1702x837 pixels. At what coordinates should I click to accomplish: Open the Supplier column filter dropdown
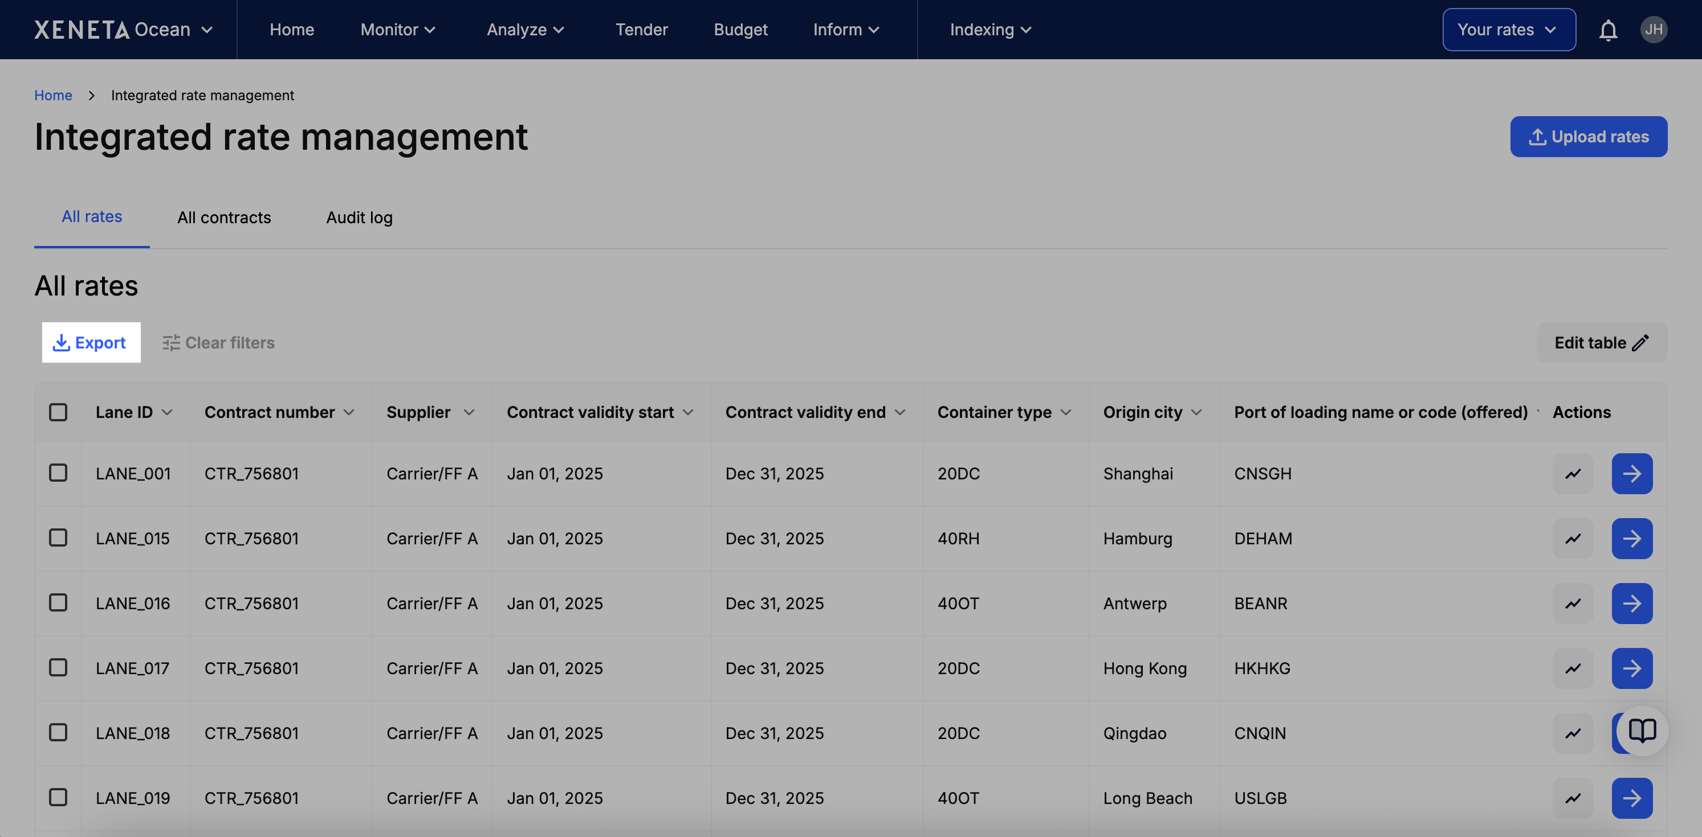point(469,412)
